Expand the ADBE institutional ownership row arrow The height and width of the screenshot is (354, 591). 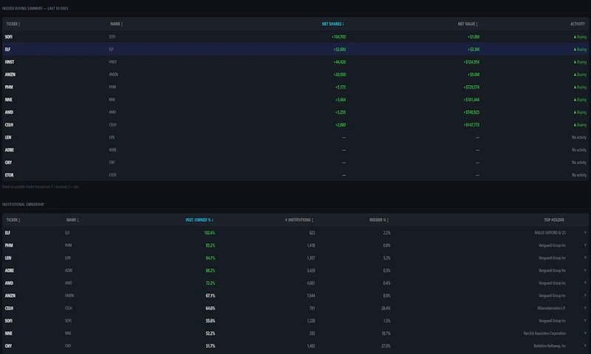585,270
